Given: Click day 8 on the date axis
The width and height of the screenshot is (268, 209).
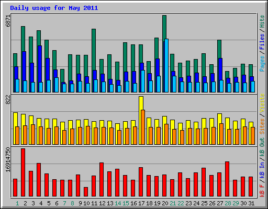Looking at the screenshot, I should (72, 203).
